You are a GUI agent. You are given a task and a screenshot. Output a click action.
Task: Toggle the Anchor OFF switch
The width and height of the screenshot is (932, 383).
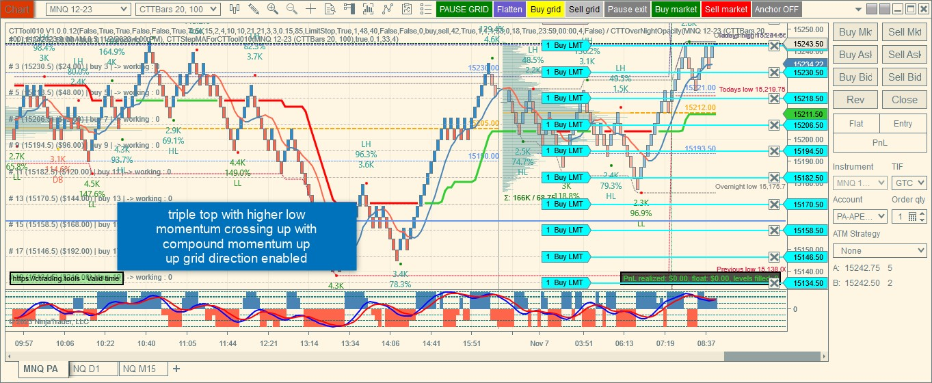point(777,10)
